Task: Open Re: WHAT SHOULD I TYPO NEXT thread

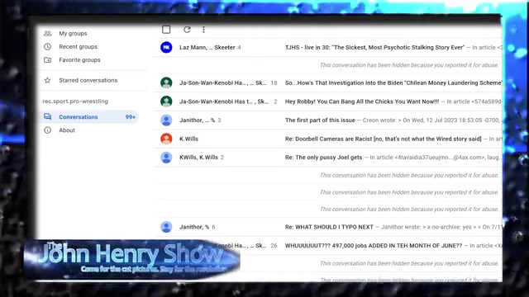Action: 329,227
